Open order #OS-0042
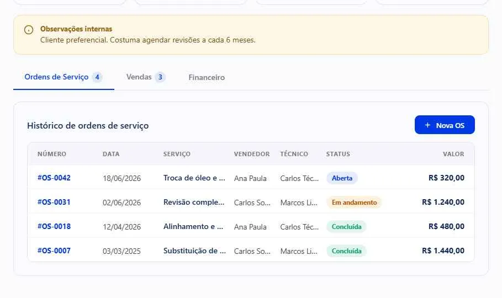This screenshot has height=298, width=502. point(54,178)
